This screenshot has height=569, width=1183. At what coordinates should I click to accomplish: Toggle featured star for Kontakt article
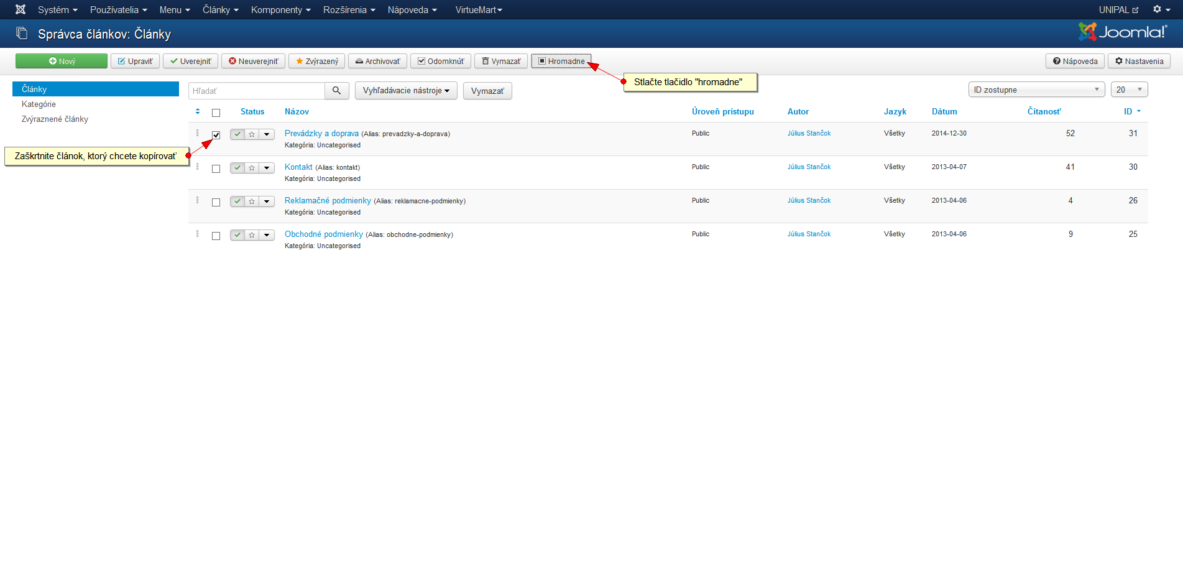(x=252, y=167)
